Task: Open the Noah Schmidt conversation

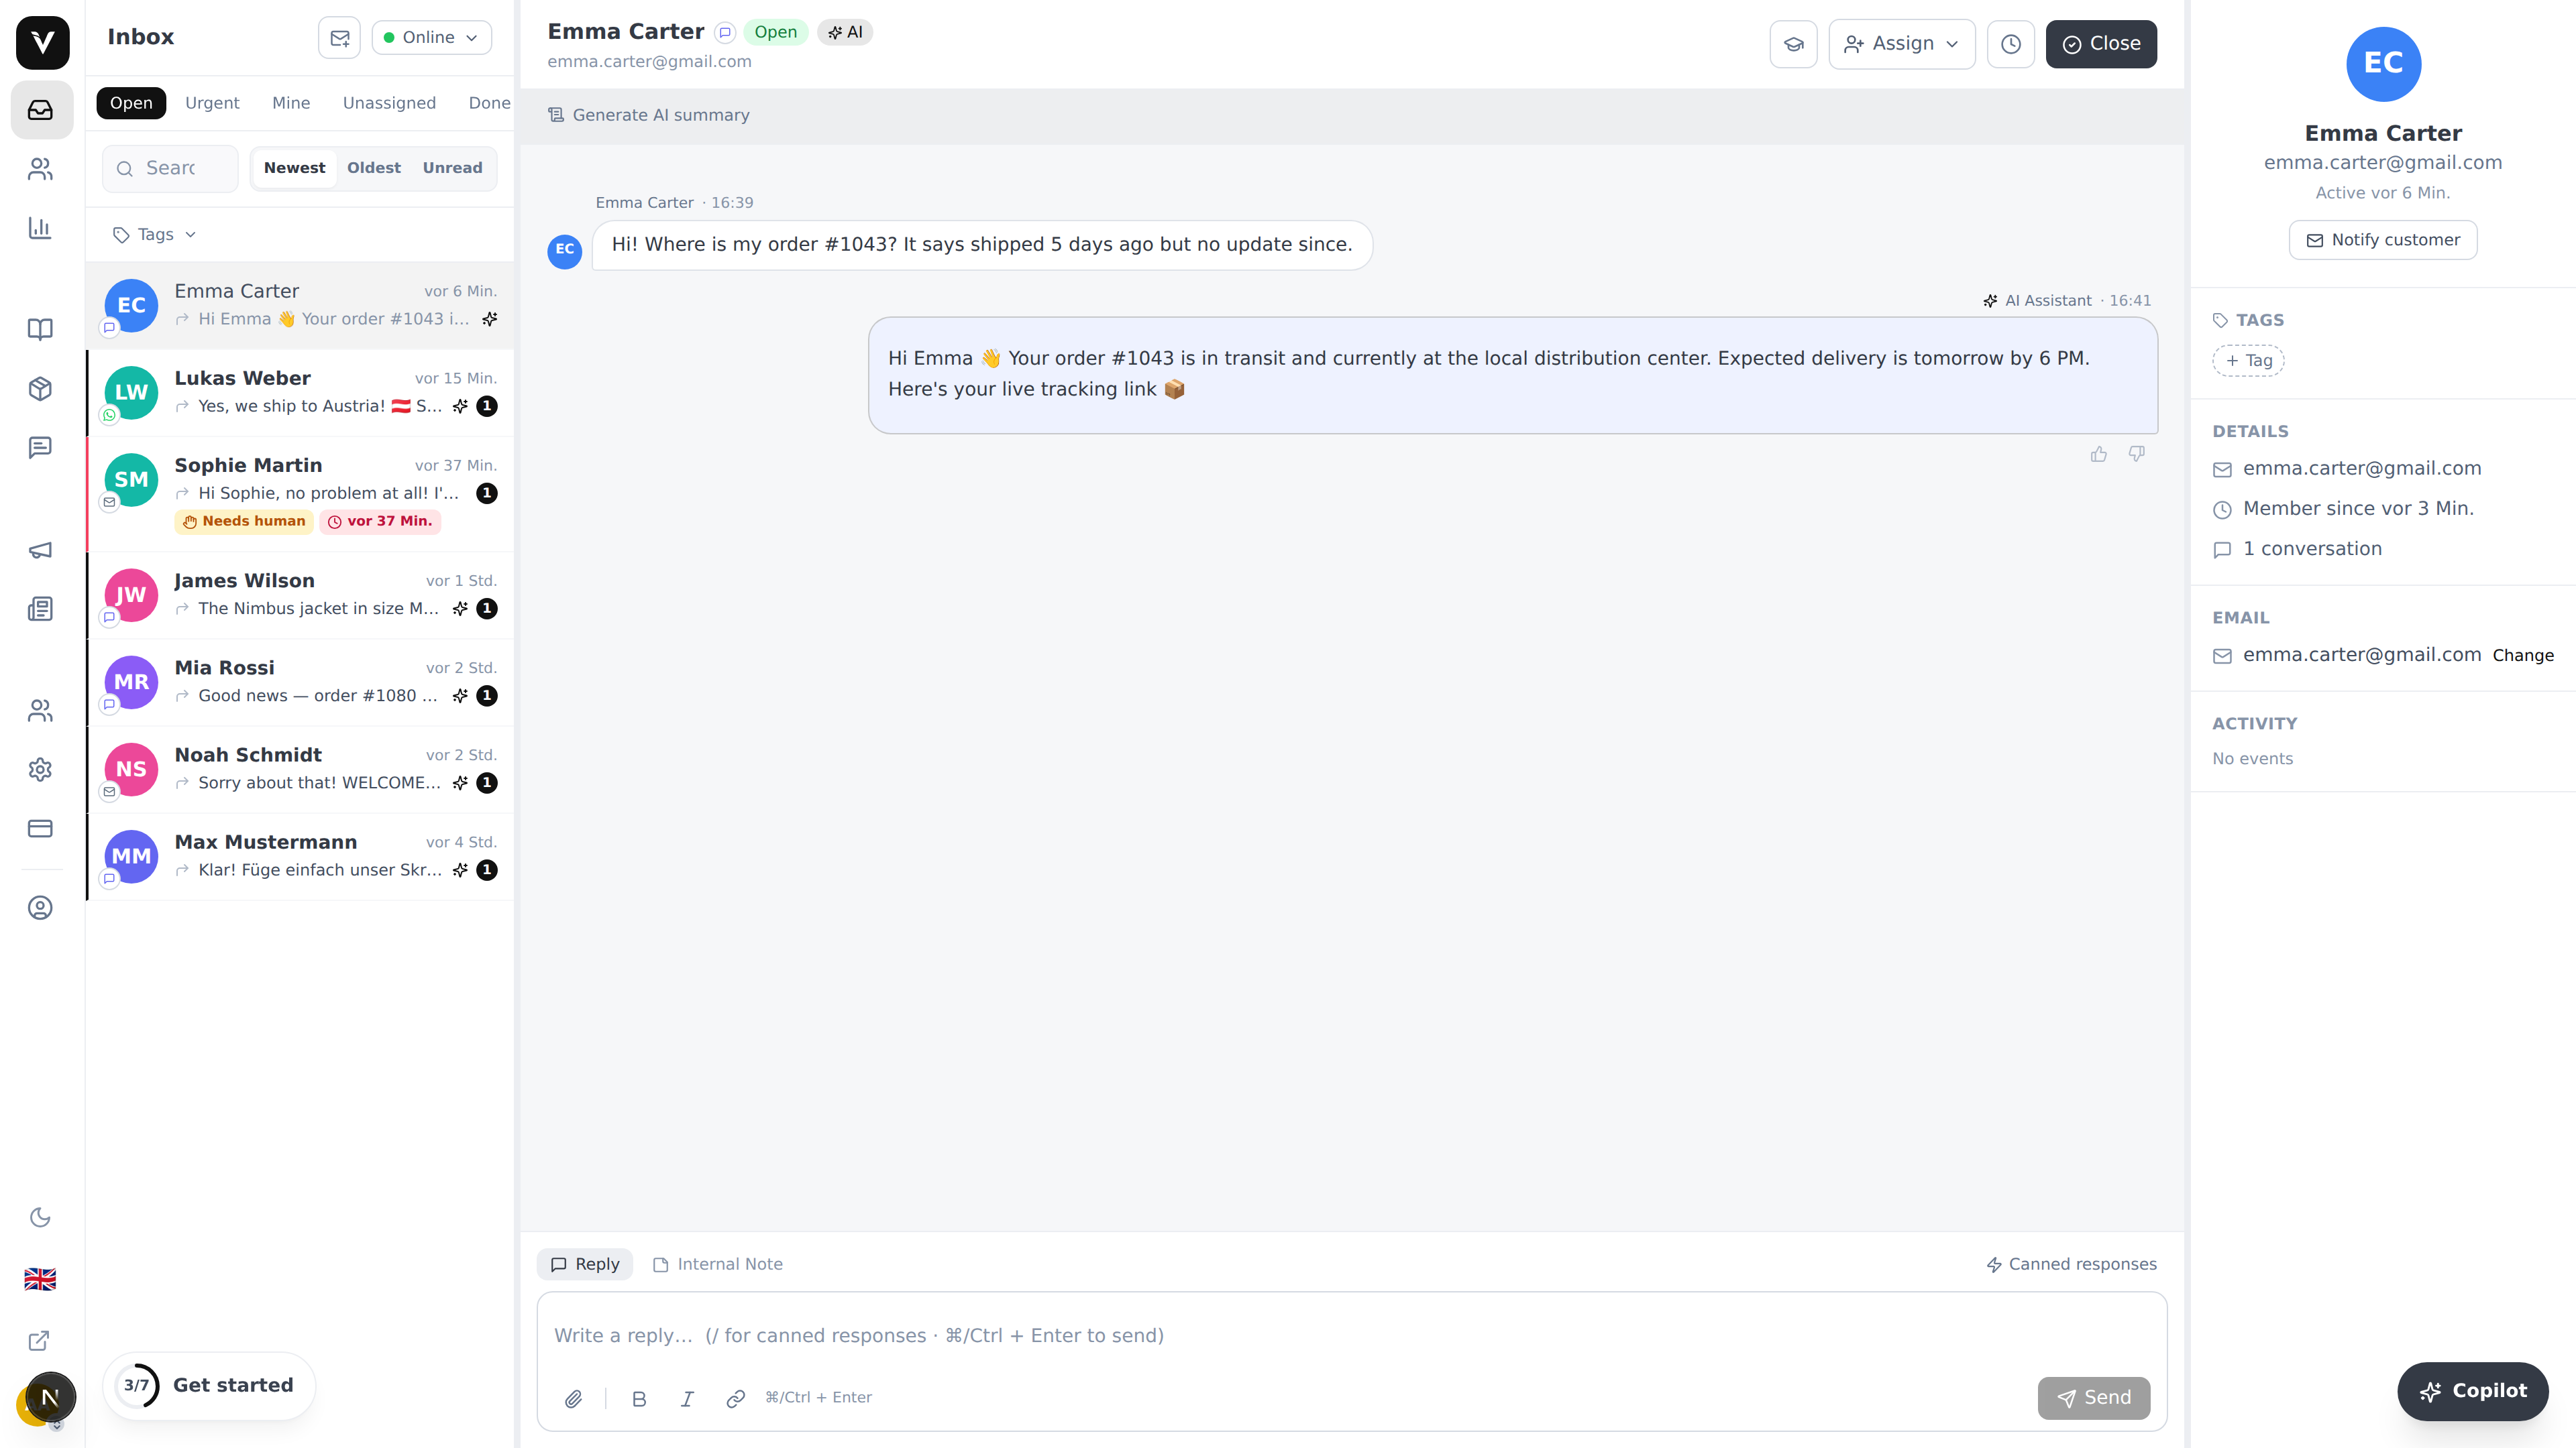Action: [x=300, y=770]
